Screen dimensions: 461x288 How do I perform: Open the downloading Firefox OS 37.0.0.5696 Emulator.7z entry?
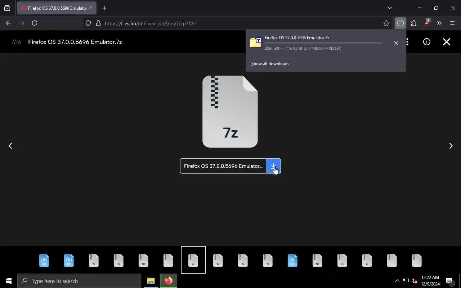coord(317,43)
